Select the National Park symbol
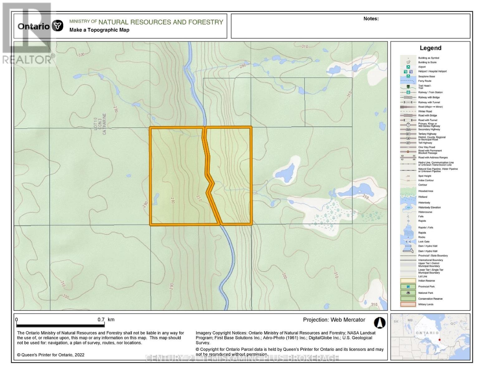484x374 pixels. pos(407,292)
